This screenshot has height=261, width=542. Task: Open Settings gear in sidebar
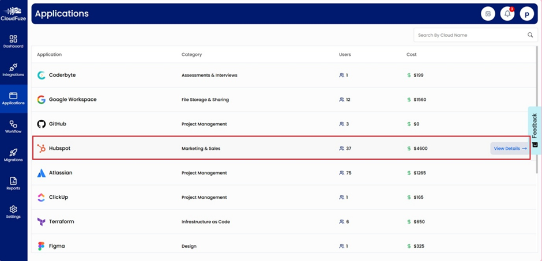pyautogui.click(x=13, y=212)
